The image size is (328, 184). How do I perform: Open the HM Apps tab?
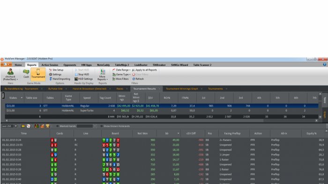pyautogui.click(x=86, y=65)
